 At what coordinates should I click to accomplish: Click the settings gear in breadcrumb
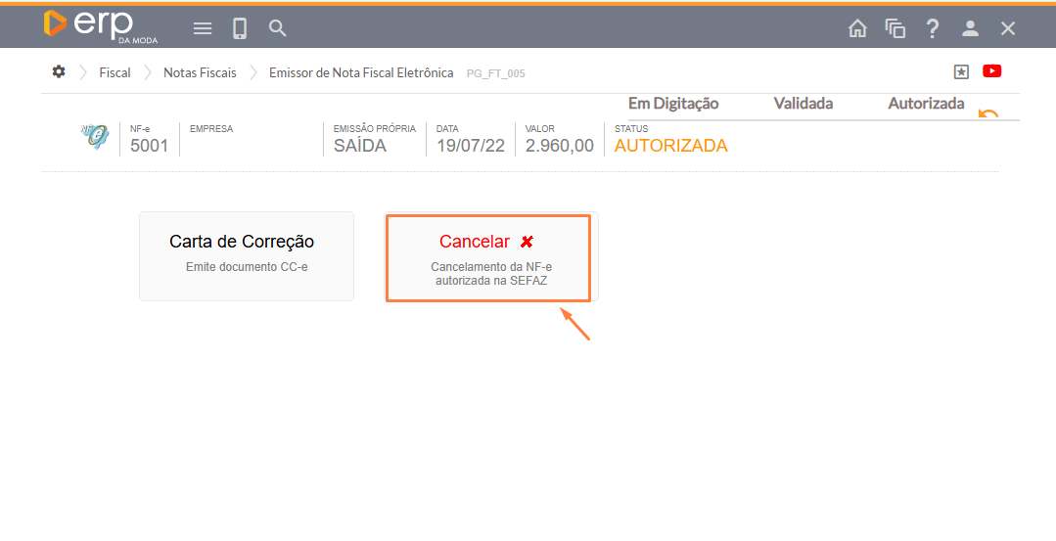pyautogui.click(x=59, y=72)
